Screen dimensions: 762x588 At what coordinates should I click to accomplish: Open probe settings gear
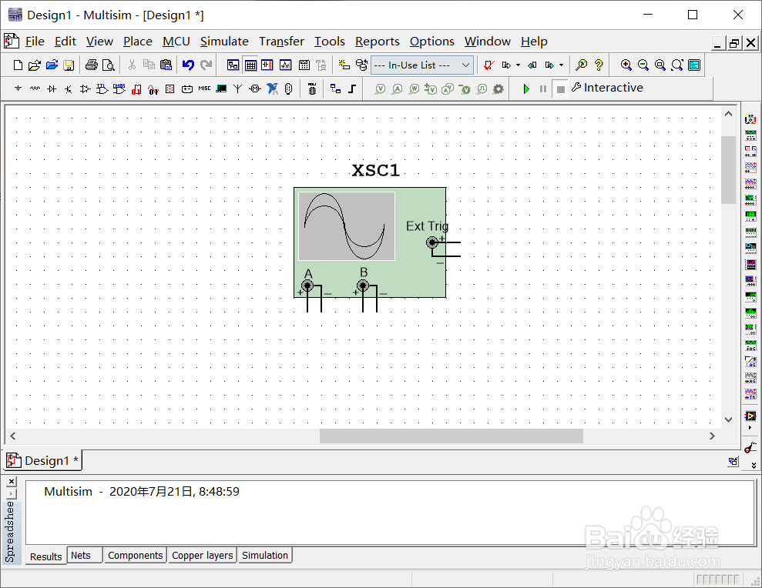click(498, 89)
